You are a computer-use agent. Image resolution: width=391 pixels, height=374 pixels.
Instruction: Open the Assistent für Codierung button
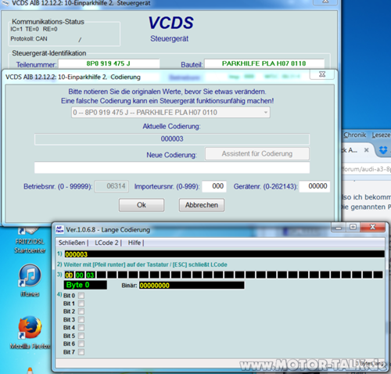[257, 154]
